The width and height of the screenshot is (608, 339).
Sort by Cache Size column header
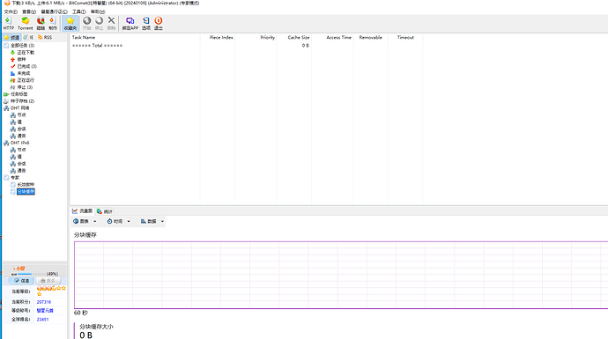[293, 38]
